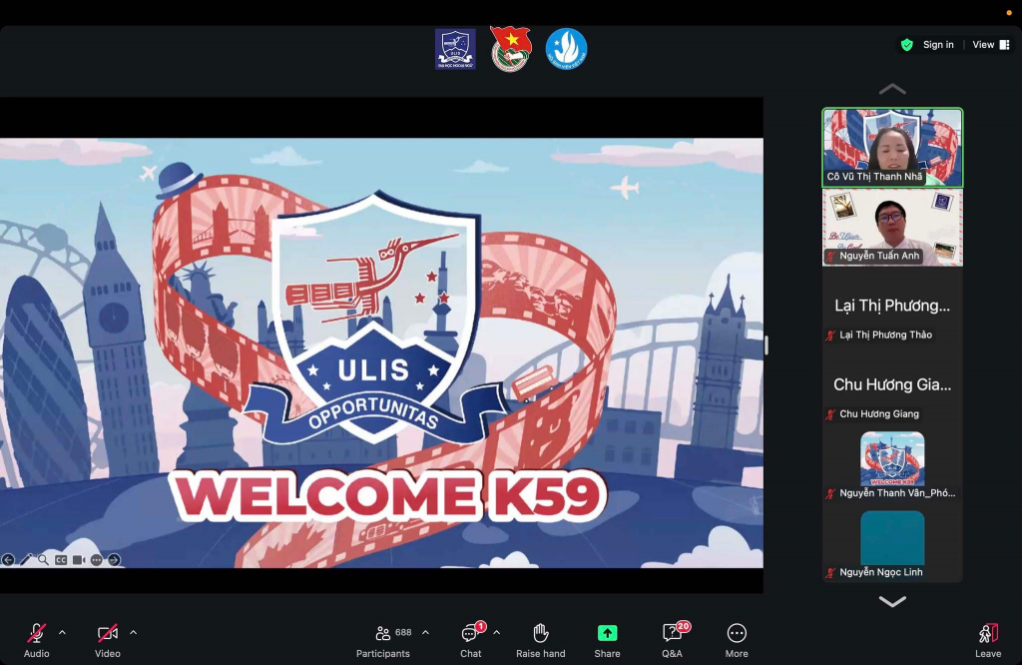Image resolution: width=1022 pixels, height=665 pixels.
Task: Open audio options arrow beside Audio
Action: pyautogui.click(x=62, y=632)
